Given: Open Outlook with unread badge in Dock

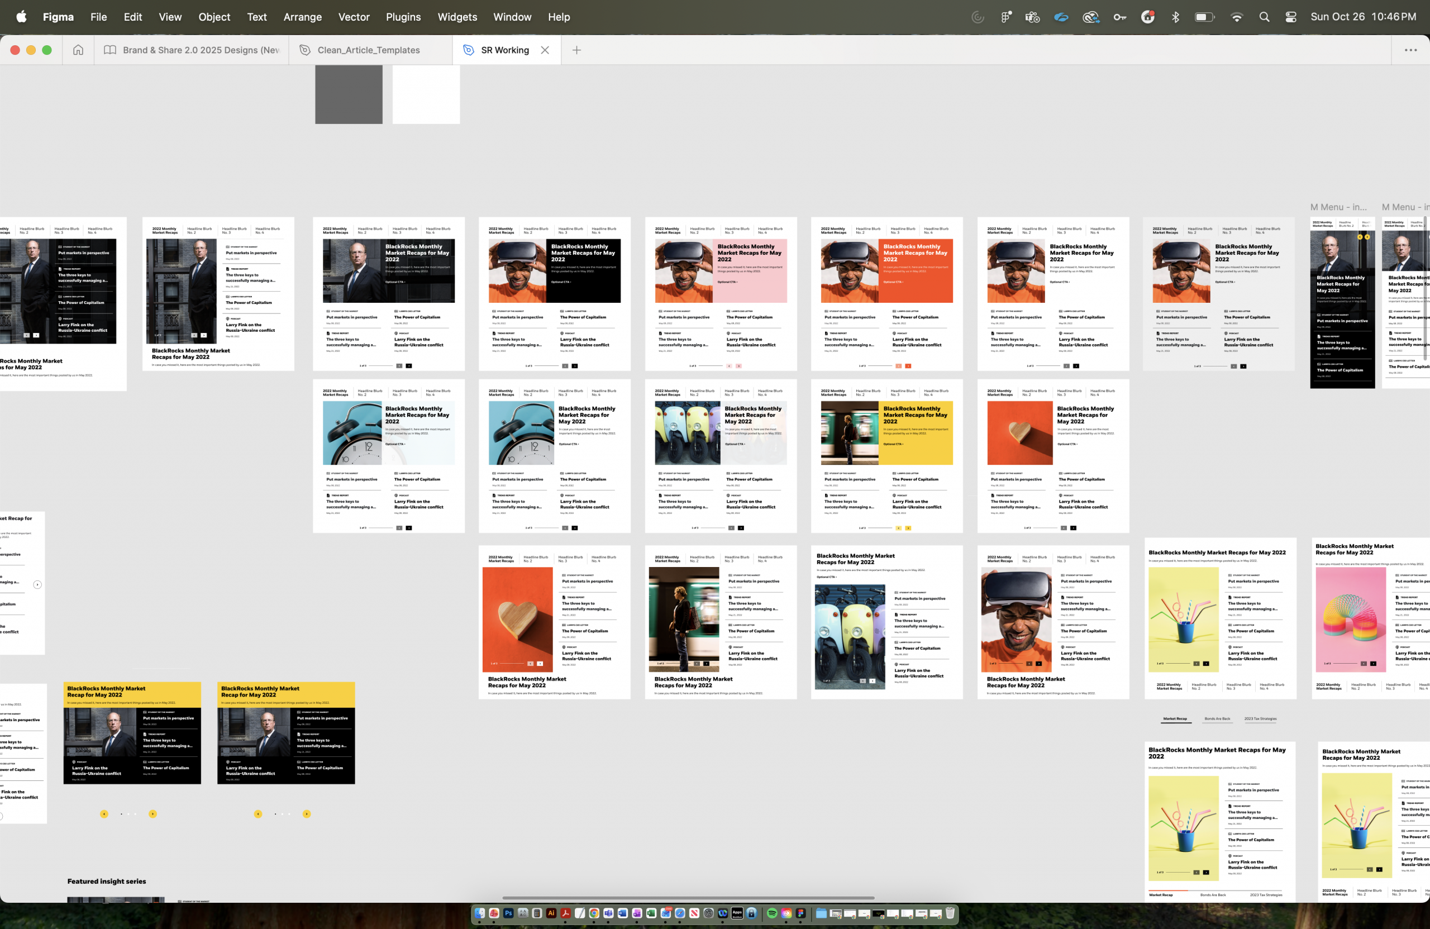Looking at the screenshot, I should pyautogui.click(x=666, y=913).
